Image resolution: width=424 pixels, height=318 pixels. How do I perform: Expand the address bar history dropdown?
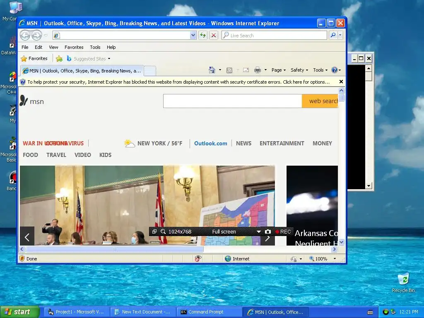pyautogui.click(x=193, y=35)
